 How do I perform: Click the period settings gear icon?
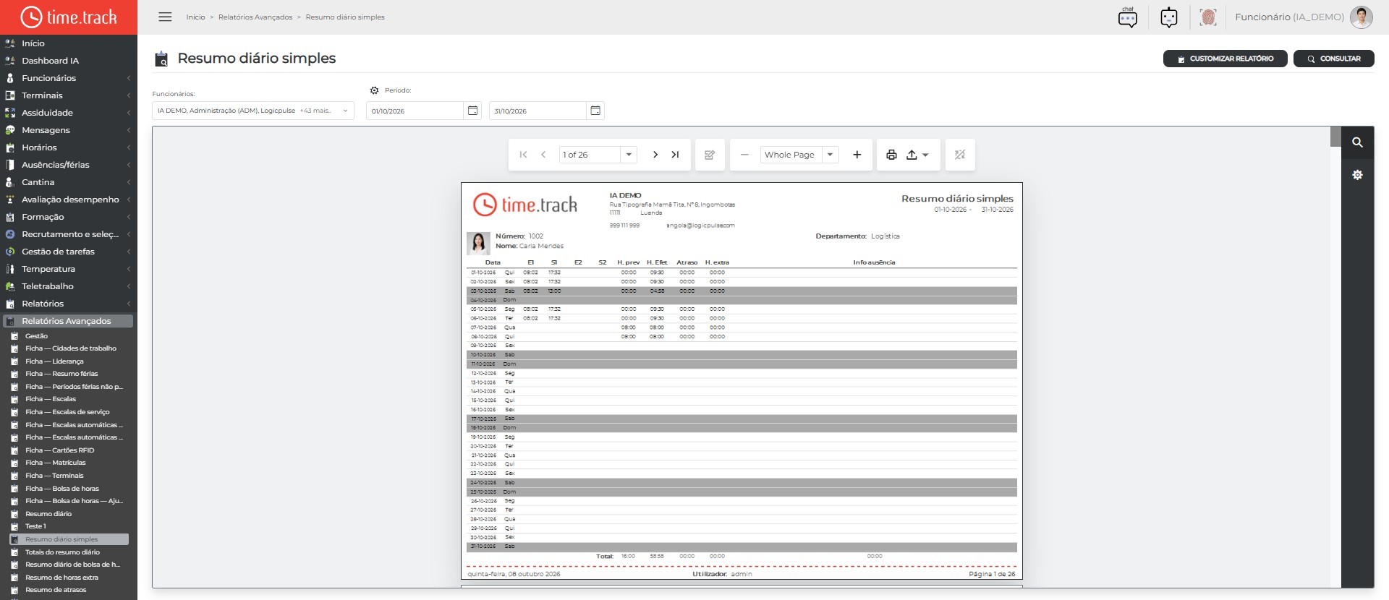(x=374, y=90)
